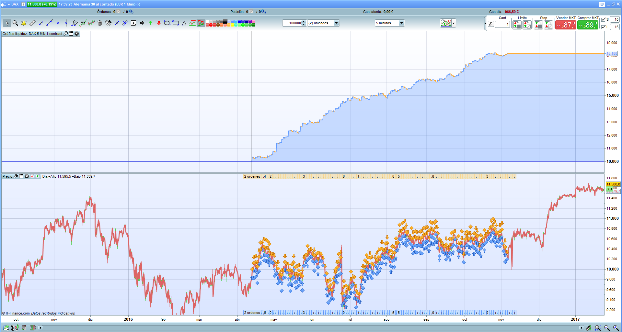Click the DAX instrument menu dropdown
This screenshot has width=622, height=332.
pyautogui.click(x=9, y=4)
